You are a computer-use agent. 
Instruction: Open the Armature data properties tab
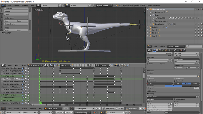(x=172, y=50)
